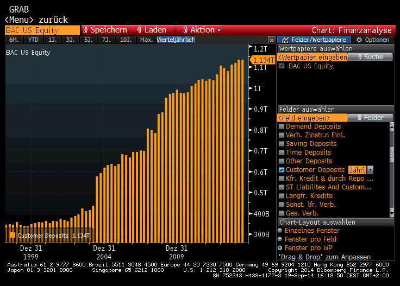Click the Dez 31 2009 axis label
The image size is (400, 286).
[x=177, y=252]
